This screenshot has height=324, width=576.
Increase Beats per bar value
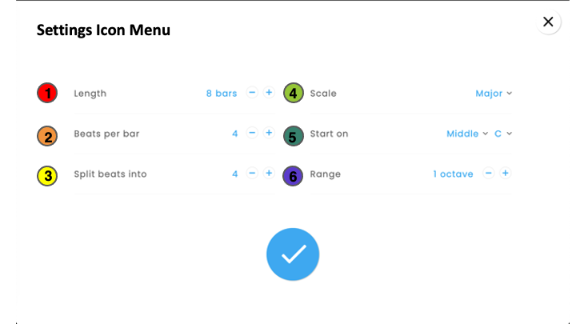(269, 133)
